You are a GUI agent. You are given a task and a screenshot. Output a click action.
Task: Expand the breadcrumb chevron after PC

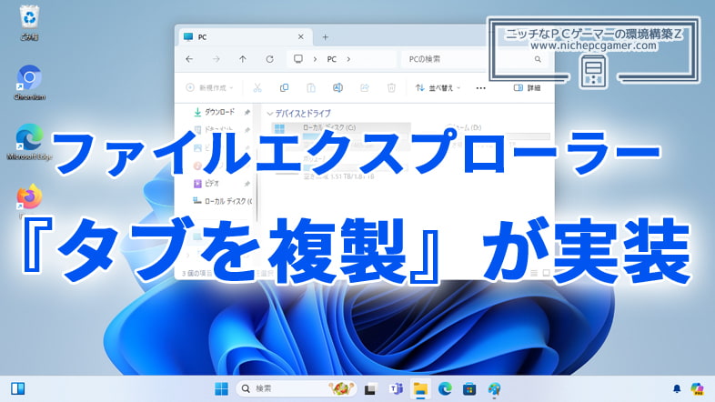tap(348, 59)
